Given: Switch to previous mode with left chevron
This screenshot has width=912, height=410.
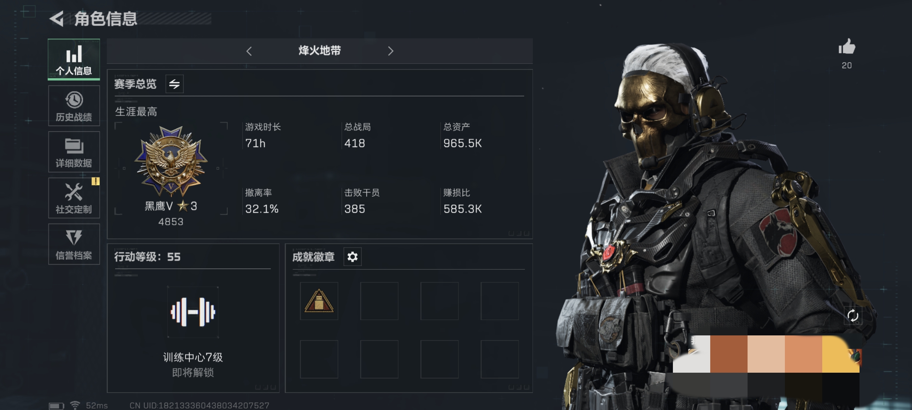Looking at the screenshot, I should point(249,51).
